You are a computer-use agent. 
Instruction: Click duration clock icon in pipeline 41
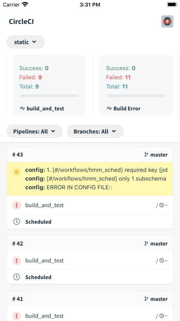click(x=161, y=316)
